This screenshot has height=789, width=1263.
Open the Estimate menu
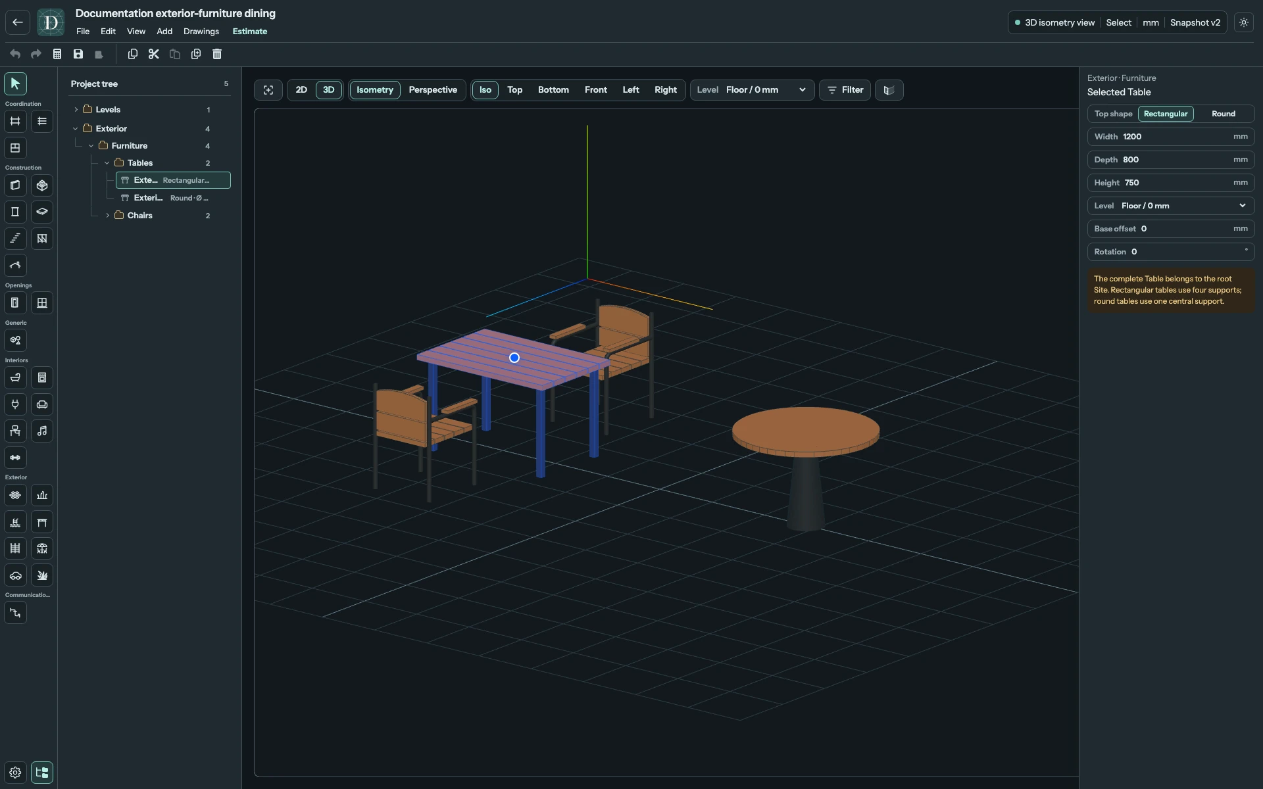250,32
